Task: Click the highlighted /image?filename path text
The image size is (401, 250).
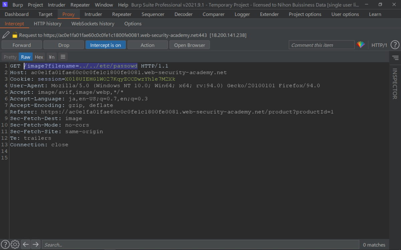Action: click(81, 66)
